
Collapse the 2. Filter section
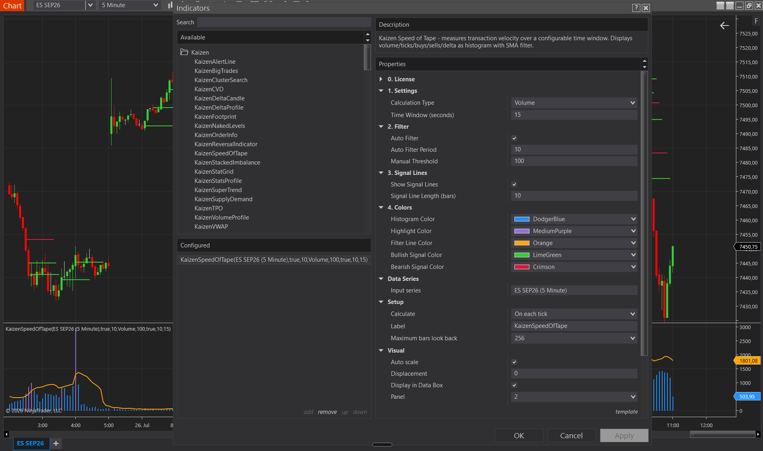click(381, 127)
